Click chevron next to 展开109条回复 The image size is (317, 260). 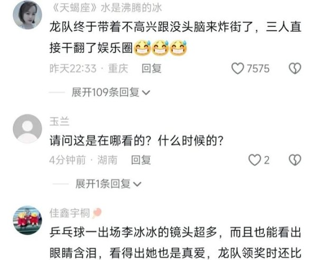pos(146,93)
